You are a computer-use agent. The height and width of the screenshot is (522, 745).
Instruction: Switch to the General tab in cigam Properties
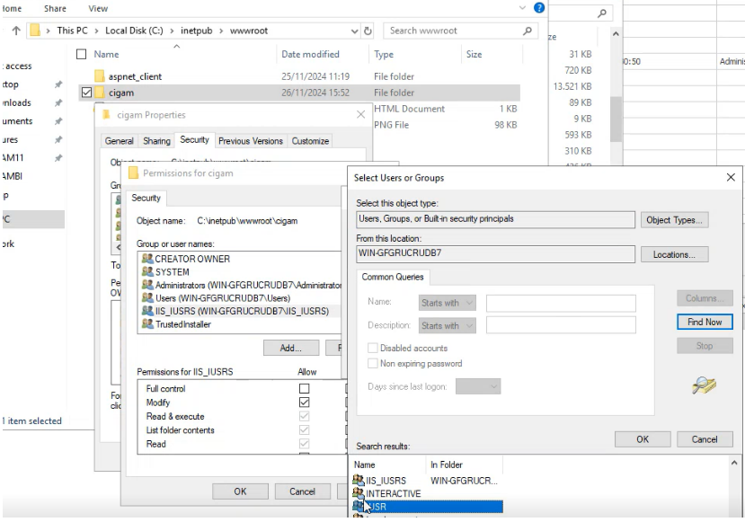(x=119, y=141)
